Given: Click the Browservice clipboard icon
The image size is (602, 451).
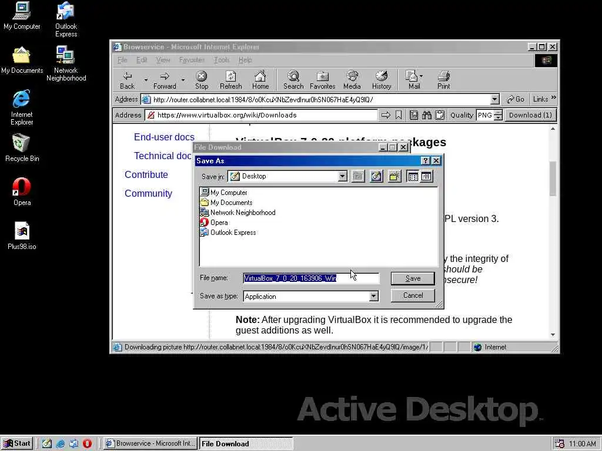Looking at the screenshot, I should [x=440, y=115].
